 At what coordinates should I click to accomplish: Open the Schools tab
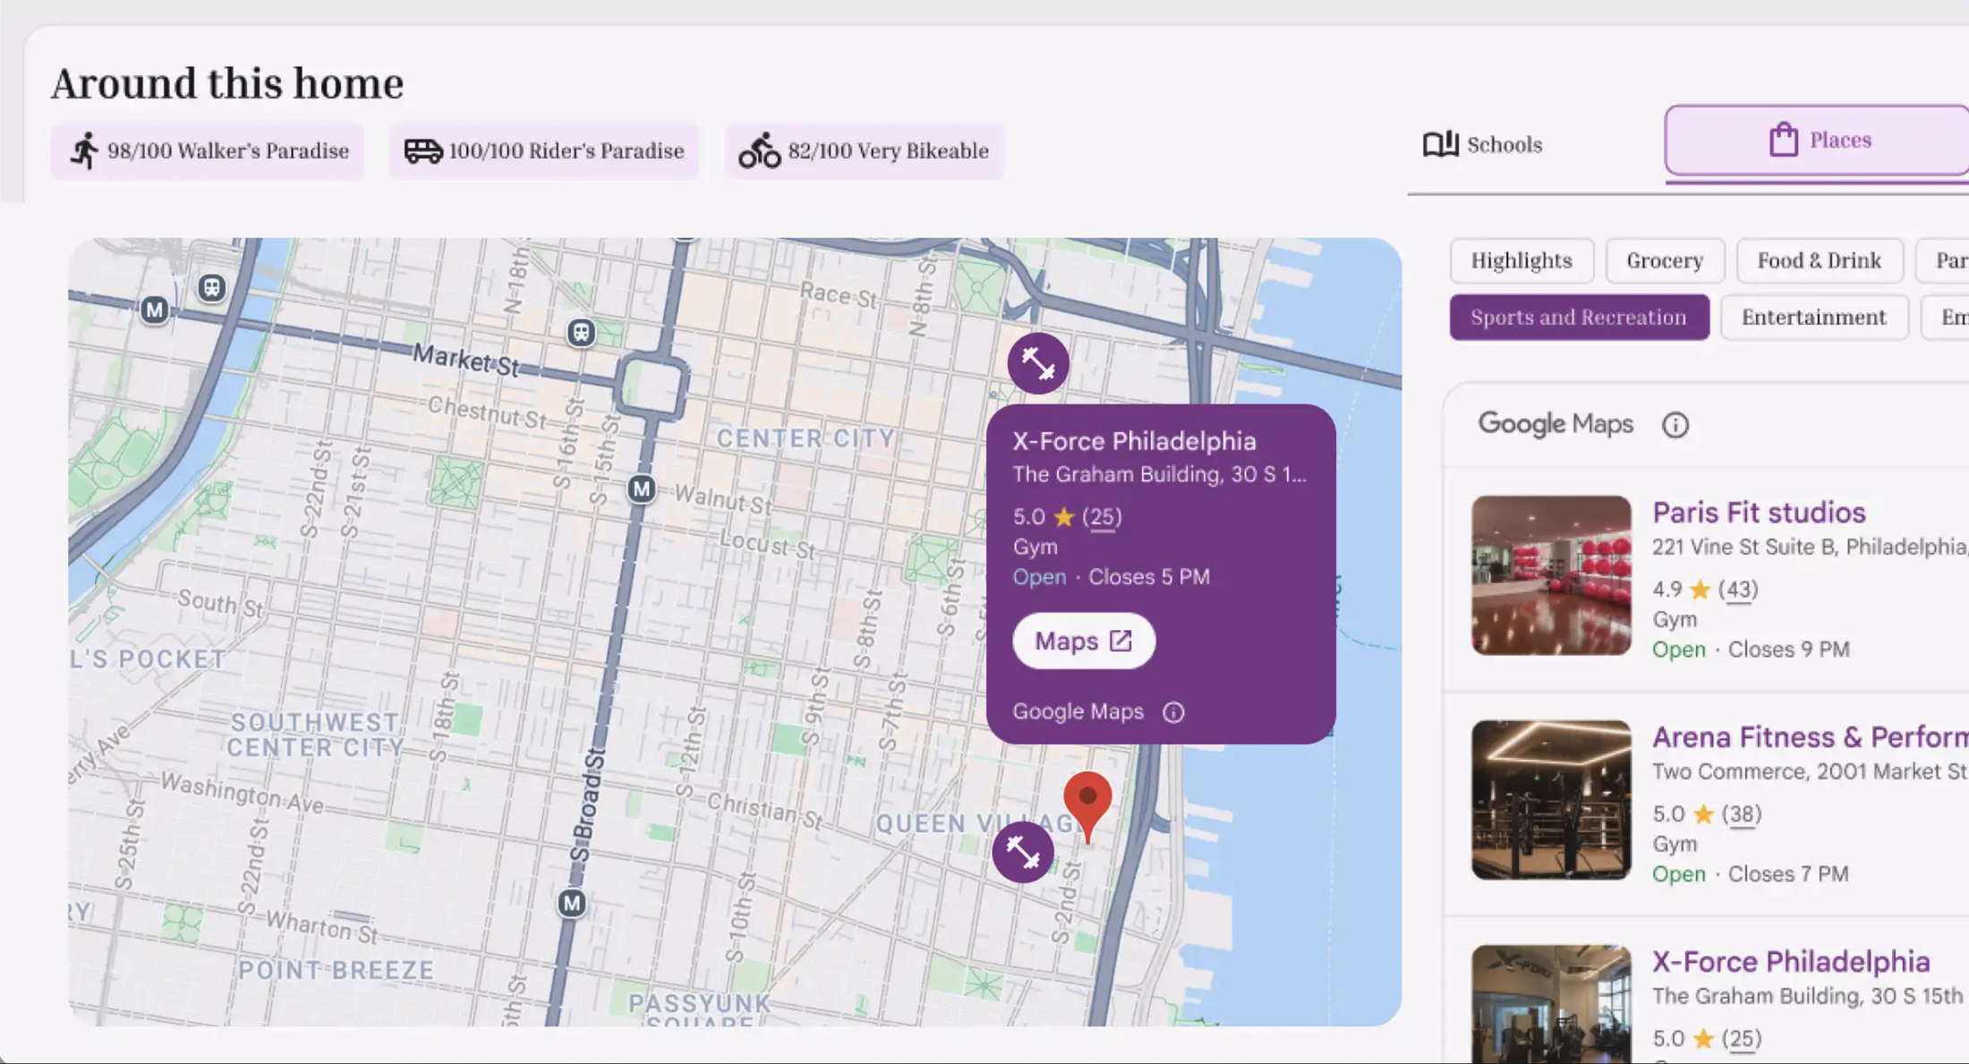(x=1483, y=144)
